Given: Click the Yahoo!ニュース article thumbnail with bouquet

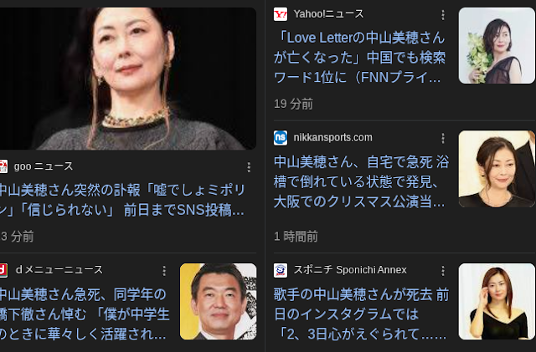Looking at the screenshot, I should pos(497,46).
